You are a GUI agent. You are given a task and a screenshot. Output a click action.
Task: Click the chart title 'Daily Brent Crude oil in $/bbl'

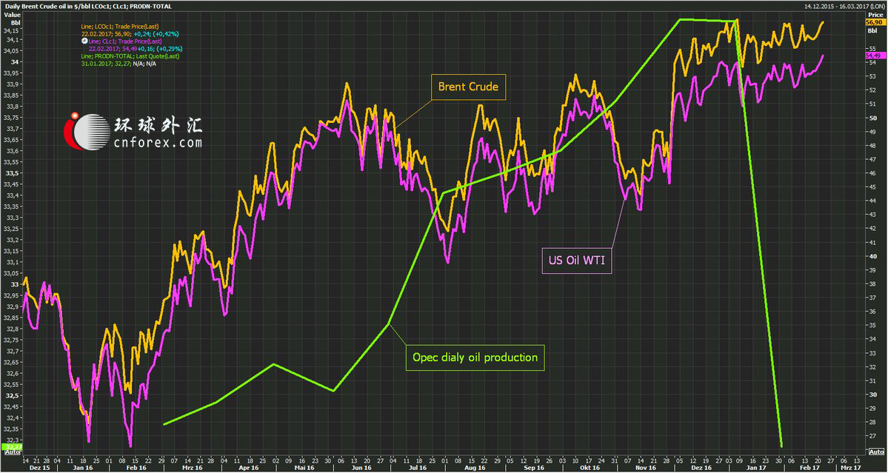click(47, 6)
